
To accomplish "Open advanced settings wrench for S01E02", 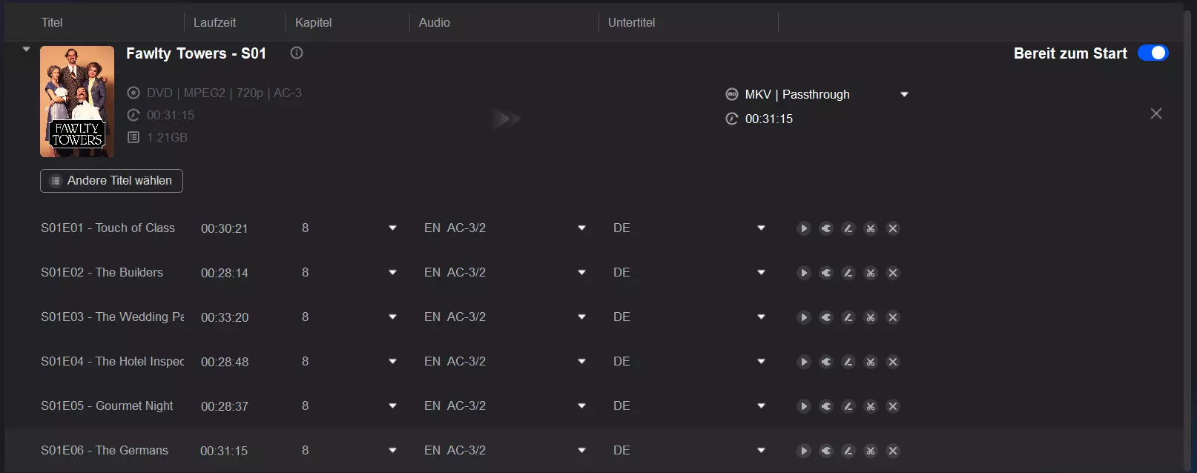I will tap(825, 273).
